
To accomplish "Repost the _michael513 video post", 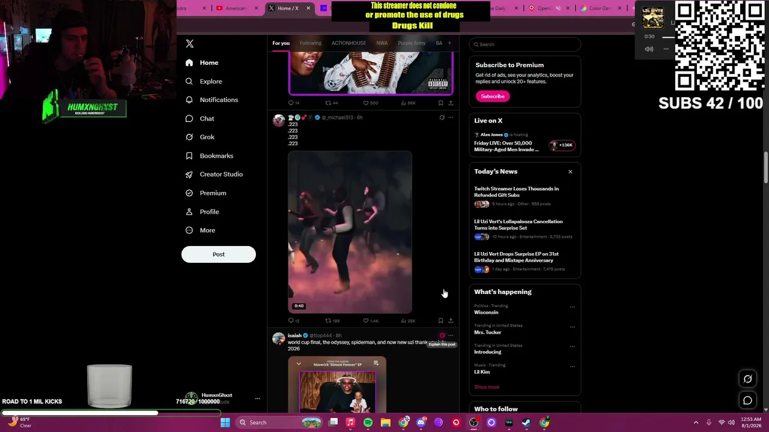I will [332, 320].
